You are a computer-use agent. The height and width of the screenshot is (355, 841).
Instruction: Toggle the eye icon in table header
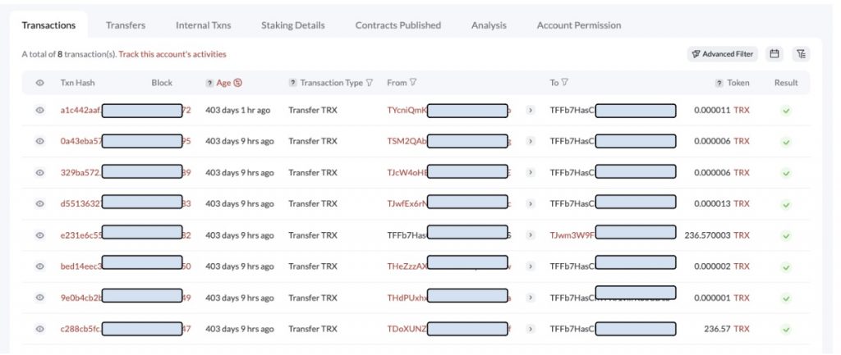(39, 83)
